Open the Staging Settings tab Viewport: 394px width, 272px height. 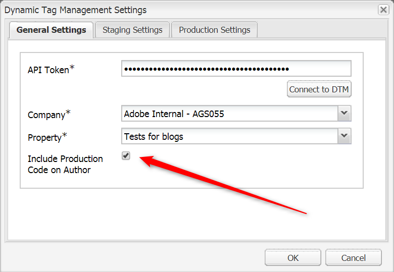(x=132, y=30)
